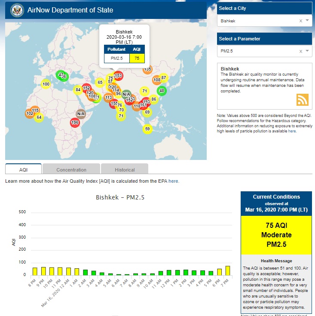Viewport: 315px width, 316px height.
Task: Click the 7 PM bar in chart
Action: click(x=228, y=270)
